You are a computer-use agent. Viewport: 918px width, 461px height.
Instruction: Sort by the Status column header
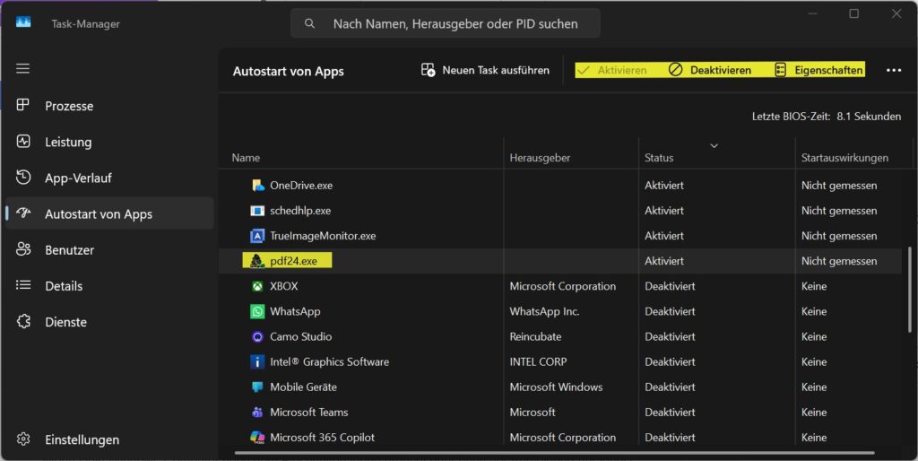(x=659, y=158)
